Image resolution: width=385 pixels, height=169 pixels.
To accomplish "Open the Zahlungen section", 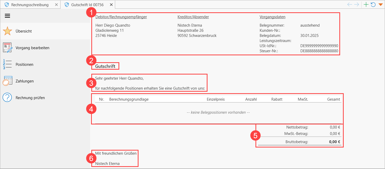I will (25, 81).
